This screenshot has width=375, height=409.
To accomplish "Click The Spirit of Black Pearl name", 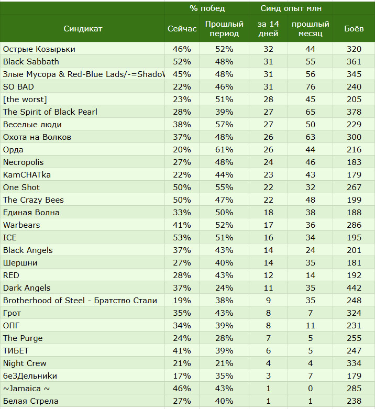I will pos(50,112).
